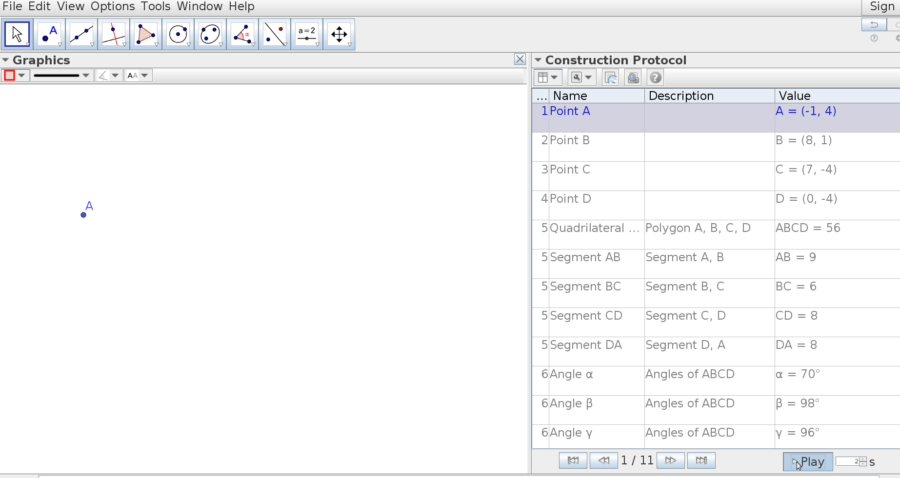Open Construction Protocol help icon
The height and width of the screenshot is (478, 900).
(x=656, y=77)
